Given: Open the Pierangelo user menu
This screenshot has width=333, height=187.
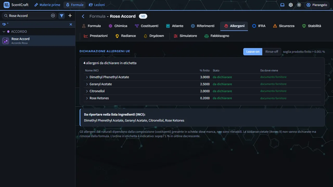Looking at the screenshot, I should (x=317, y=5).
